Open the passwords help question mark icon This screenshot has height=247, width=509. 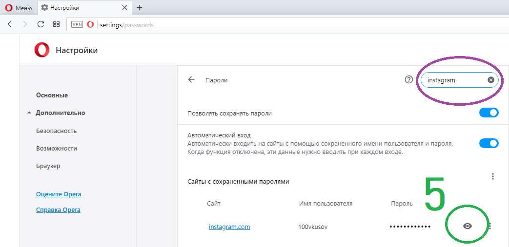[409, 80]
